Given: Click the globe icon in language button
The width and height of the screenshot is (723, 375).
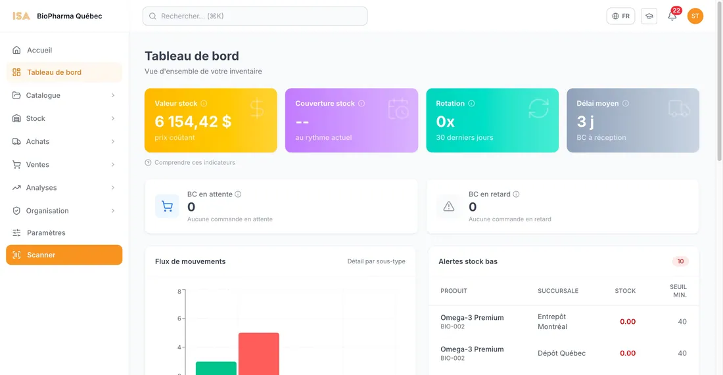Looking at the screenshot, I should 615,16.
